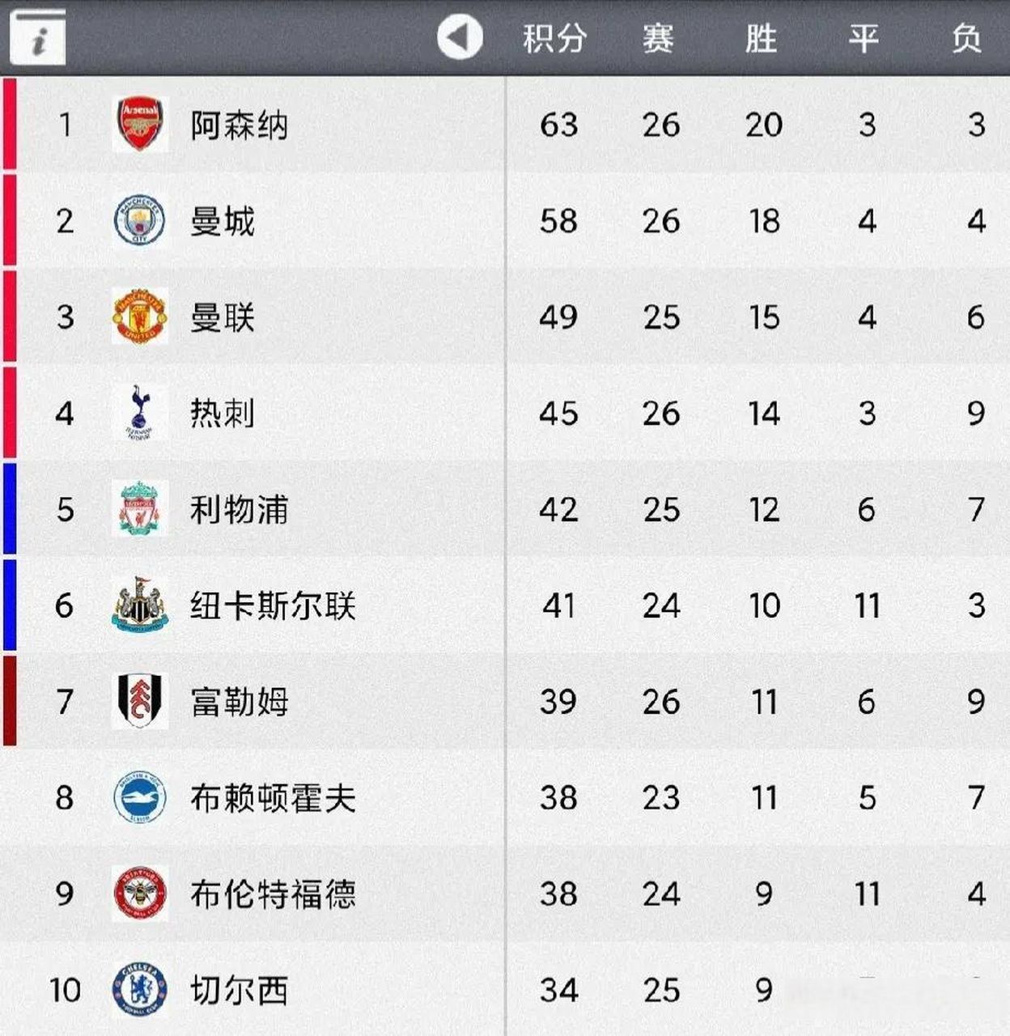The height and width of the screenshot is (1036, 1010).
Task: Select the 平 draws column header
Action: pyautogui.click(x=864, y=38)
